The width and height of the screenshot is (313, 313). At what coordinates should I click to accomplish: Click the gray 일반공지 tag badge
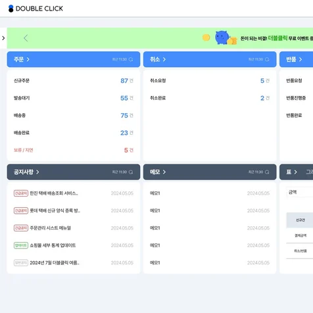tap(21, 262)
